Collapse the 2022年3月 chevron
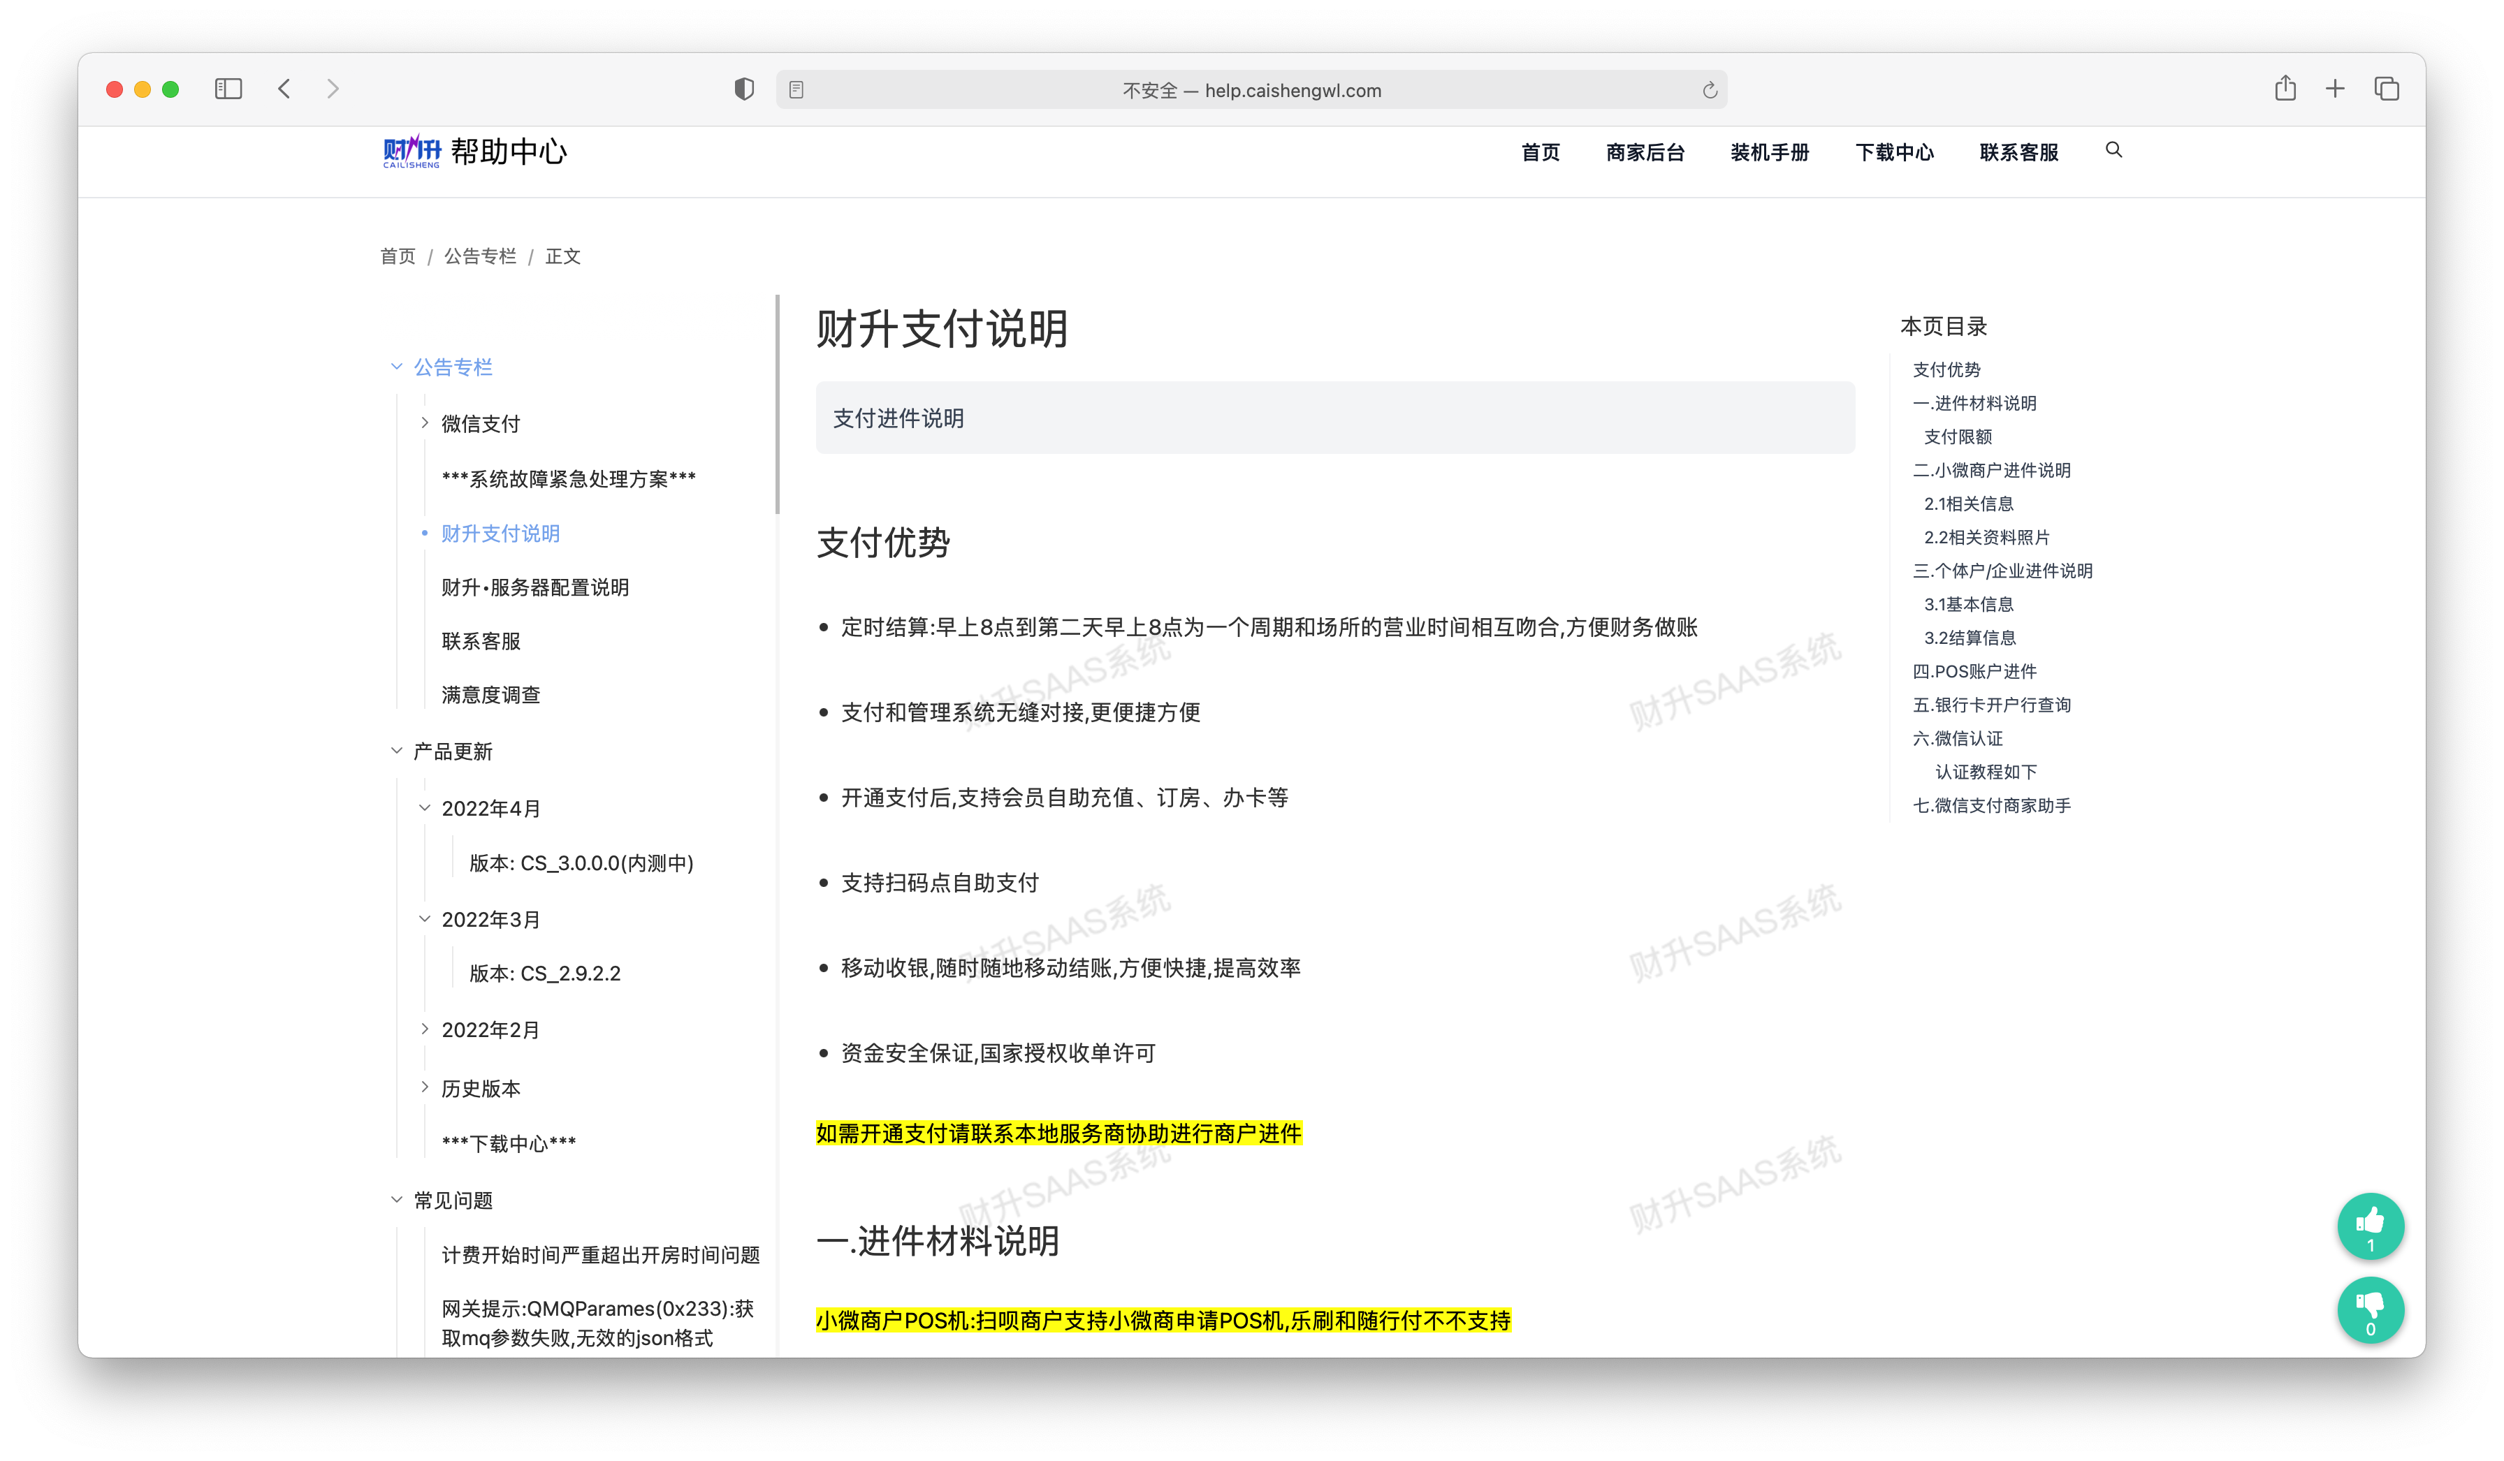 click(424, 918)
